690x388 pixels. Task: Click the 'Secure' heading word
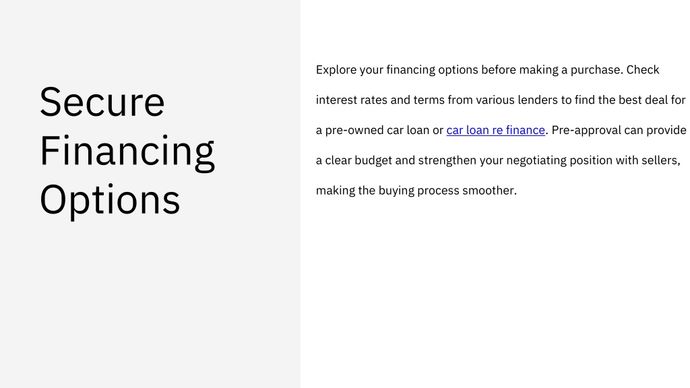point(102,102)
